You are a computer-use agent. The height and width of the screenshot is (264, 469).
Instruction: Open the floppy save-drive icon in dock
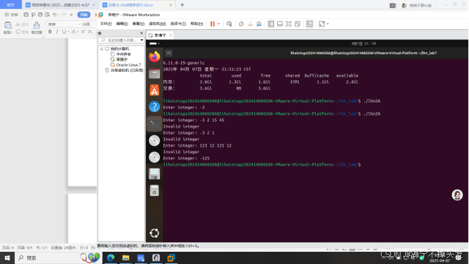155,174
